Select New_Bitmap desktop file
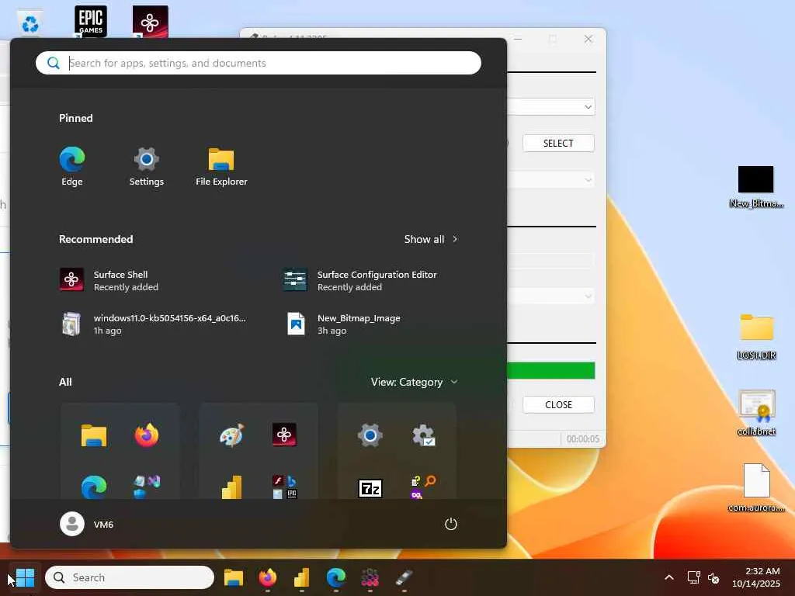The height and width of the screenshot is (596, 795). 756,187
